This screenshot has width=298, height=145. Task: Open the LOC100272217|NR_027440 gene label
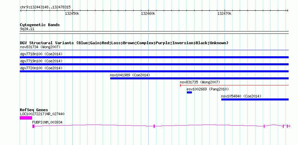coord(42,114)
